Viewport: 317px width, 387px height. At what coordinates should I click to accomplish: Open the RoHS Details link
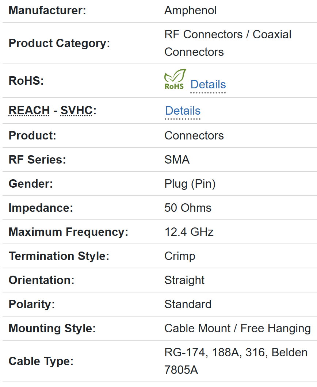click(208, 84)
